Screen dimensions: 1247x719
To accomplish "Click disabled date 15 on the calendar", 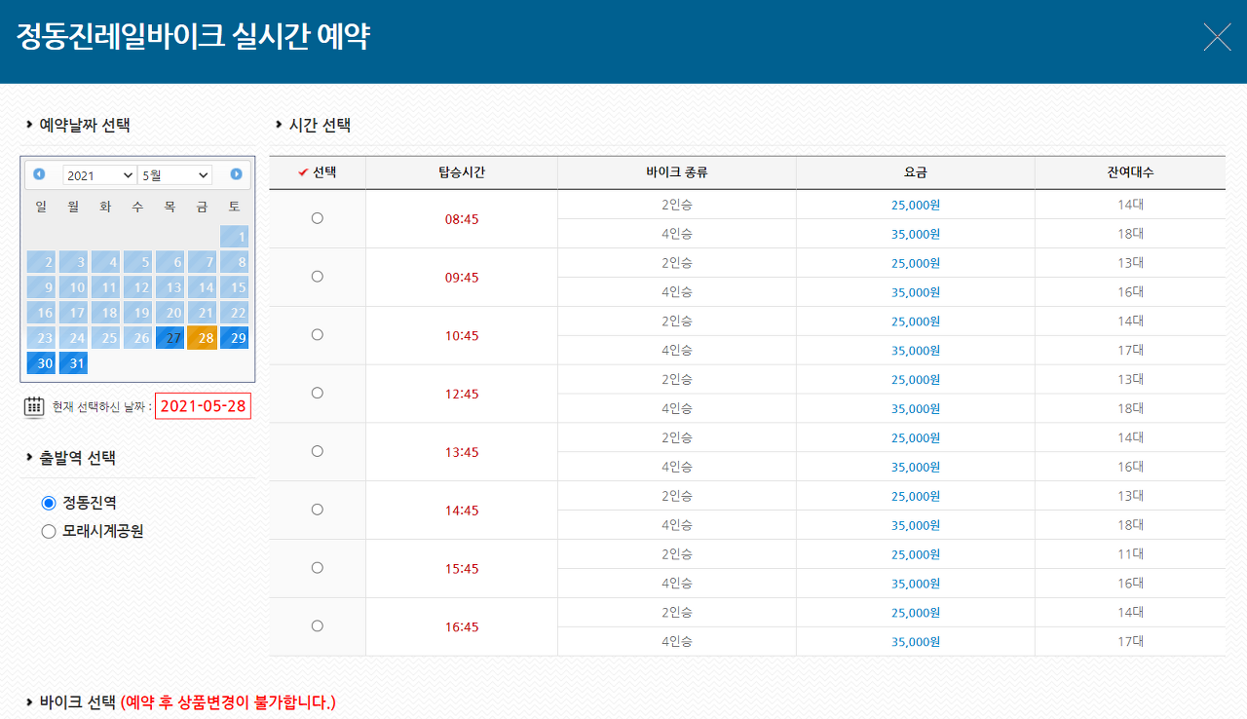I will (235, 287).
